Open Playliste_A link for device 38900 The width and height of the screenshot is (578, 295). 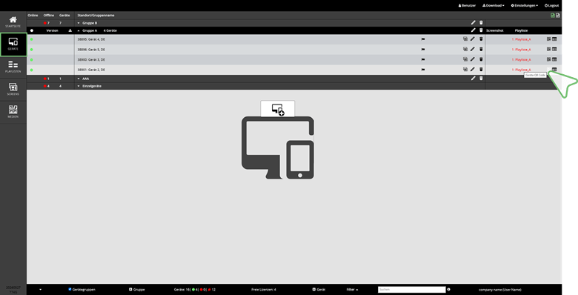point(521,59)
